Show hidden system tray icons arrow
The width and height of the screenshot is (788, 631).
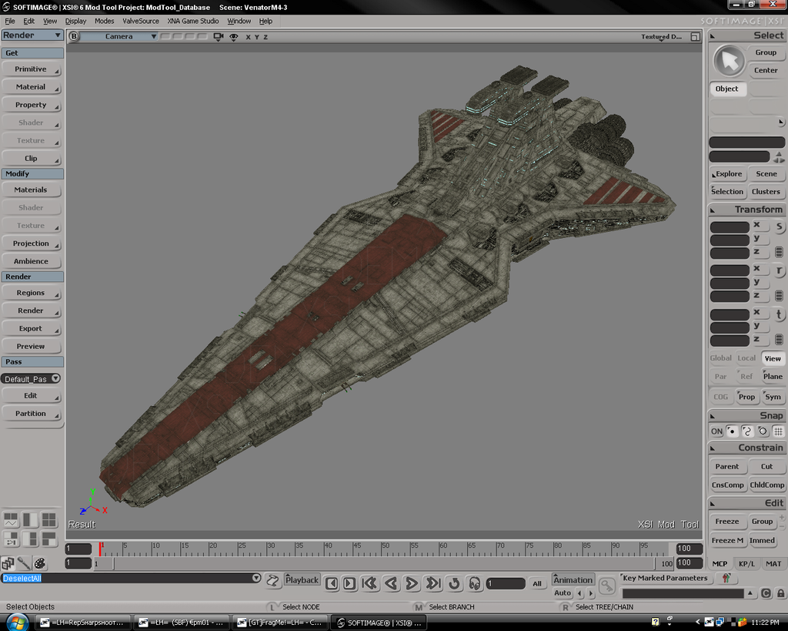click(697, 623)
